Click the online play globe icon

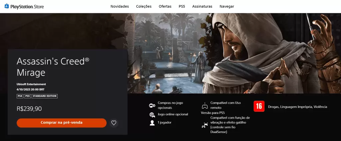point(152,115)
